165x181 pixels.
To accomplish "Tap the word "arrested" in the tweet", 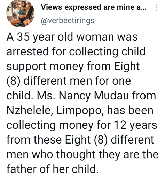I will click(28, 52).
